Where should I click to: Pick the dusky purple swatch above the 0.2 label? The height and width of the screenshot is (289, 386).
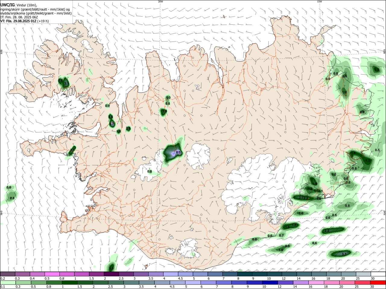tap(8, 274)
